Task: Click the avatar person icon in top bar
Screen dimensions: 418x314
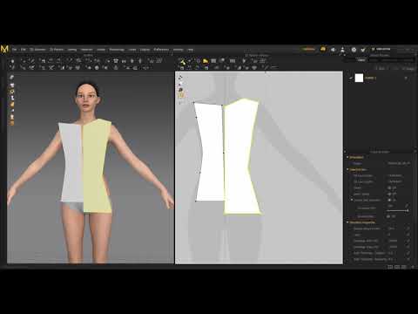Action: coord(342,50)
